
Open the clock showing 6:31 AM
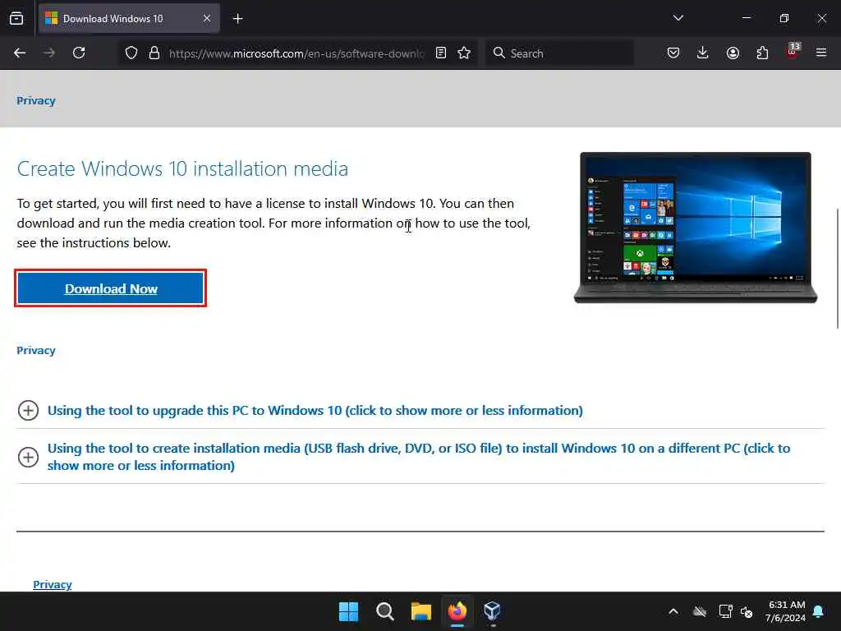click(x=786, y=611)
